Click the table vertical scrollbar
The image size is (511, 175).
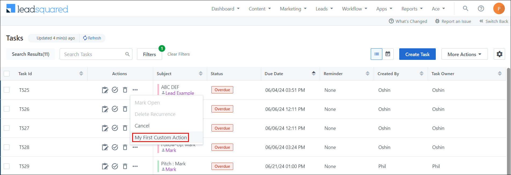pos(508,121)
